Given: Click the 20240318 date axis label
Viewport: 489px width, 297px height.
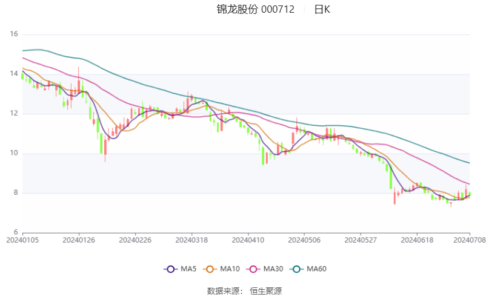Looking at the screenshot, I should pyautogui.click(x=191, y=240).
